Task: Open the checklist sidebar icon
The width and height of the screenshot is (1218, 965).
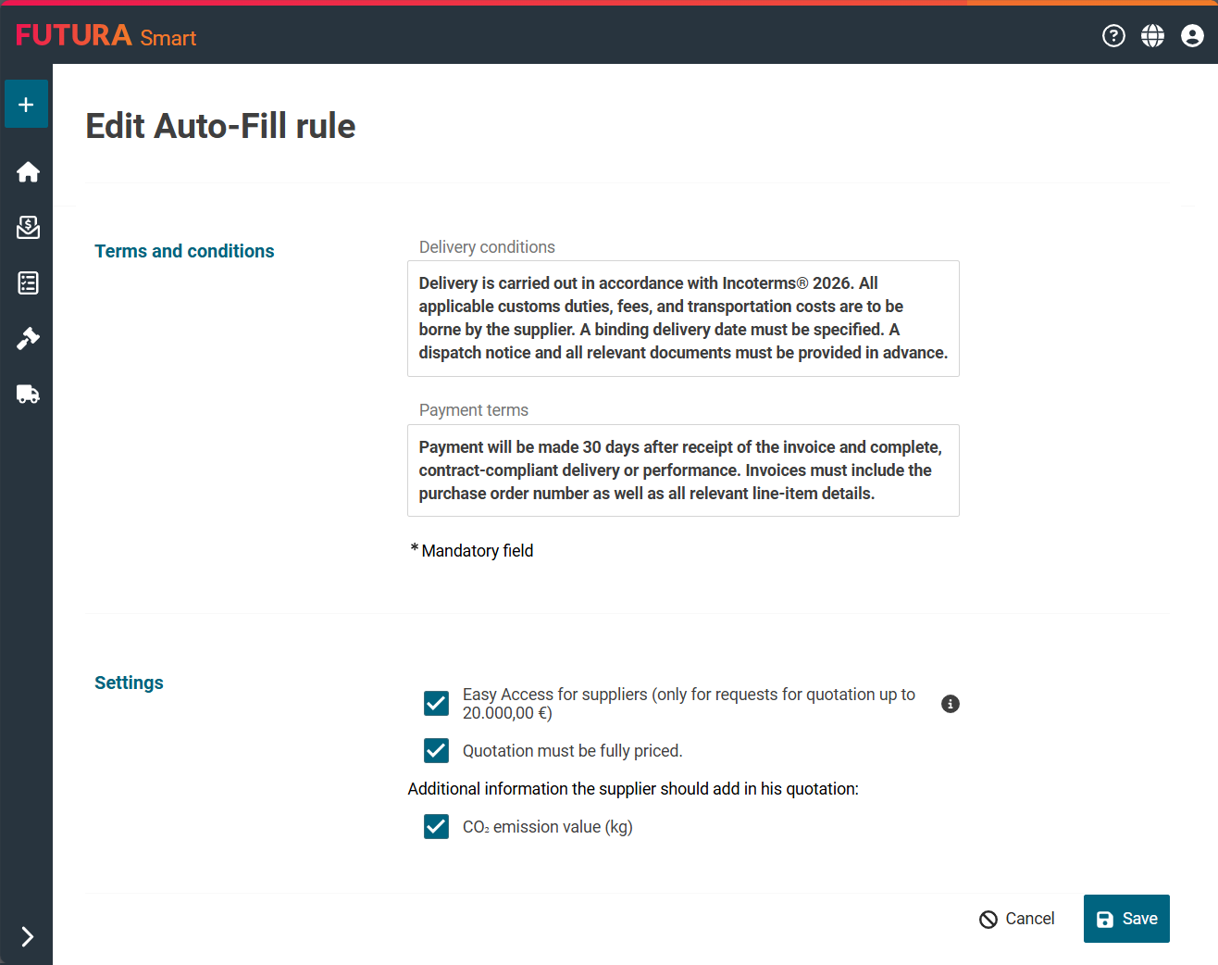Action: [28, 283]
